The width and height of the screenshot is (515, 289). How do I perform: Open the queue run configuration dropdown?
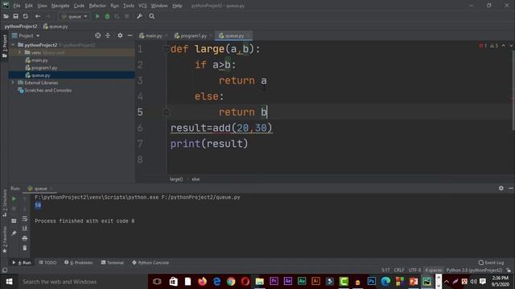[x=74, y=16]
